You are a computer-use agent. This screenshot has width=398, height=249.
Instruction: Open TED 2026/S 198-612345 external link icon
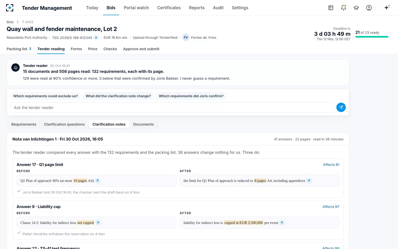point(96,38)
